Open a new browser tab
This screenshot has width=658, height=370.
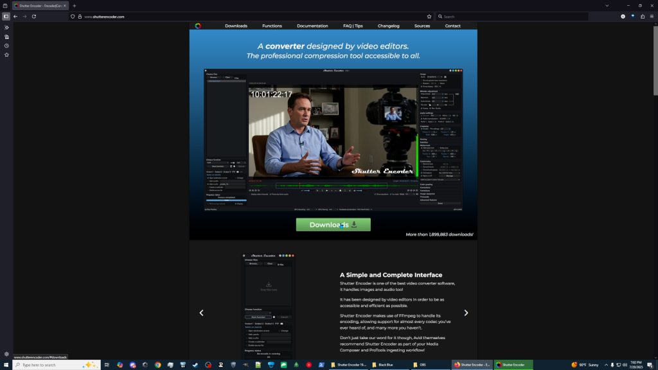tap(75, 6)
